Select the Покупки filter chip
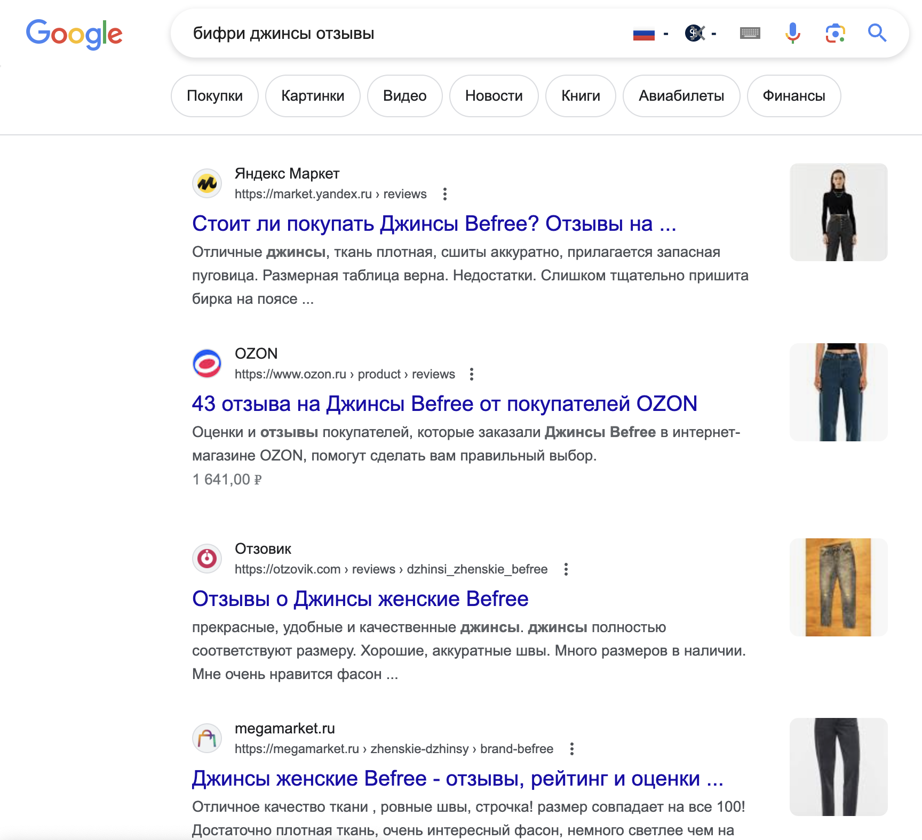Screen dimensions: 922x840 pyautogui.click(x=214, y=96)
